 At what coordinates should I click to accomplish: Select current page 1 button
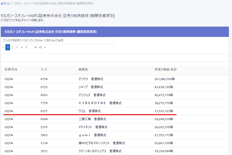8,47
